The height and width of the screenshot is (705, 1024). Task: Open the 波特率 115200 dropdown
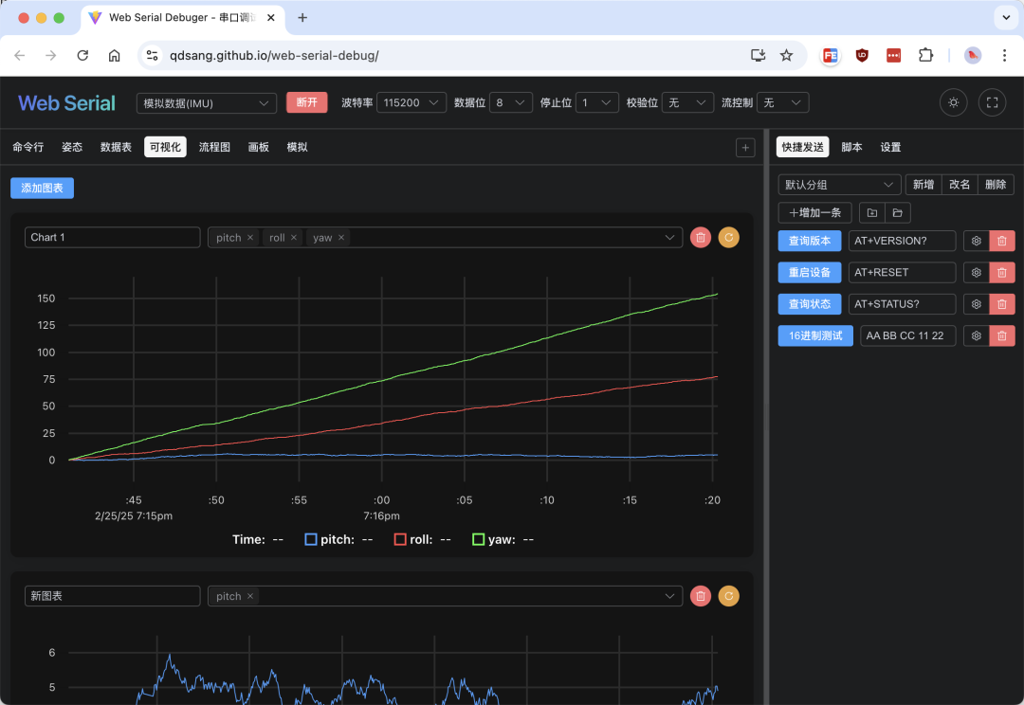411,102
